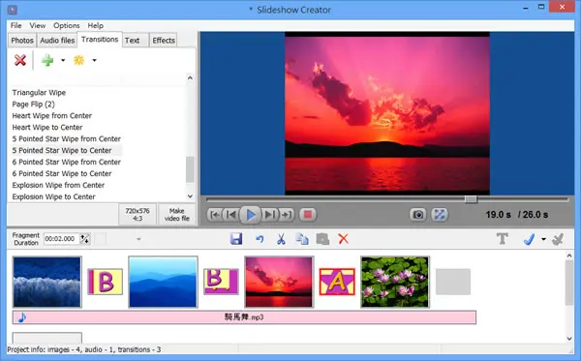Click the transition list scrollbar thumb
Viewport: 581px width, 361px height.
click(190, 169)
